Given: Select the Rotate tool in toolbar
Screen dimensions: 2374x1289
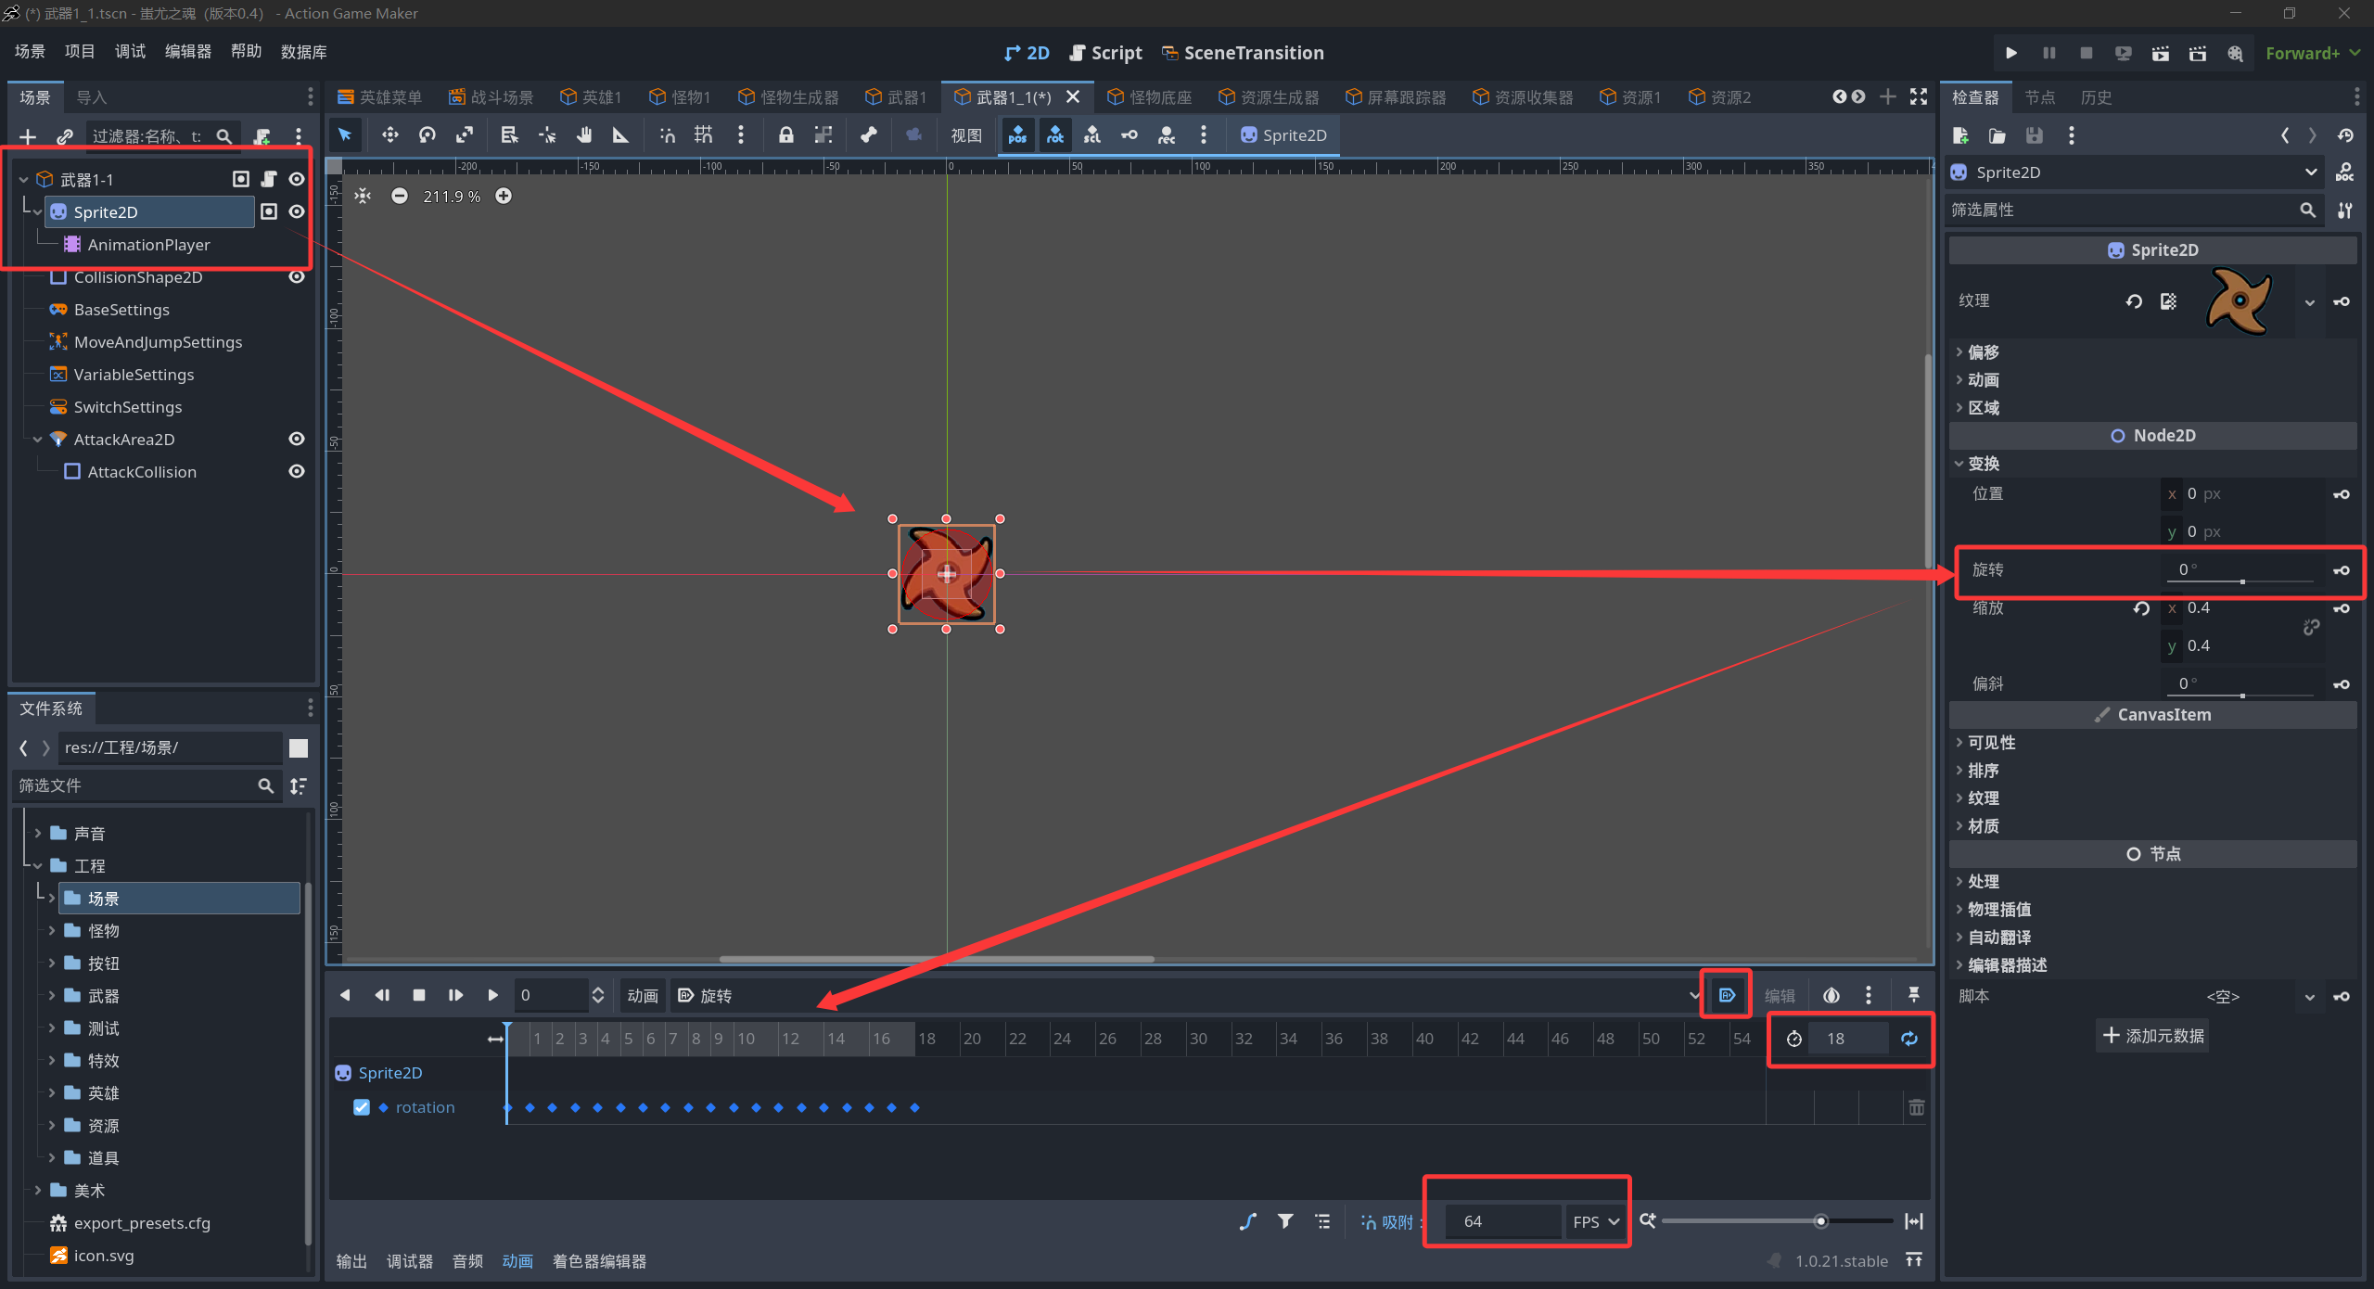Looking at the screenshot, I should [x=427, y=135].
